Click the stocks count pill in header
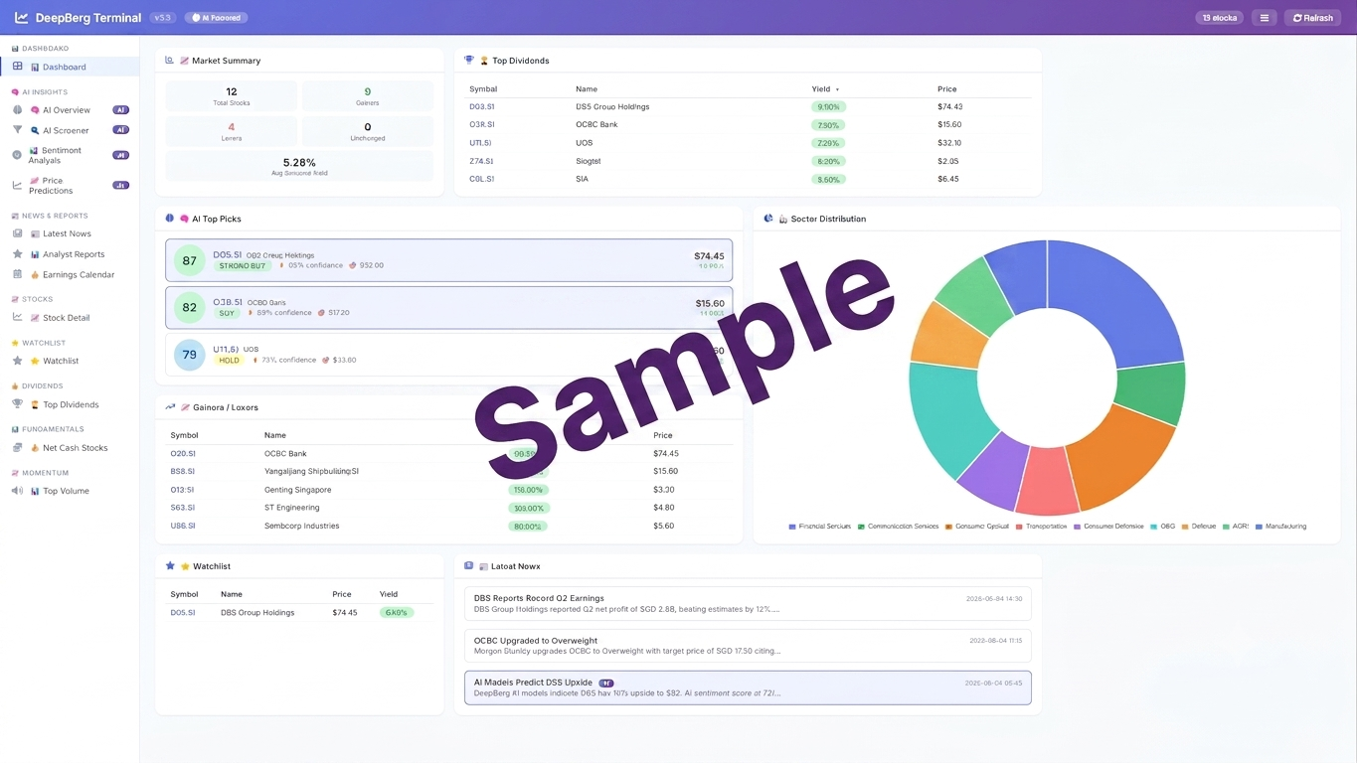 tap(1219, 18)
